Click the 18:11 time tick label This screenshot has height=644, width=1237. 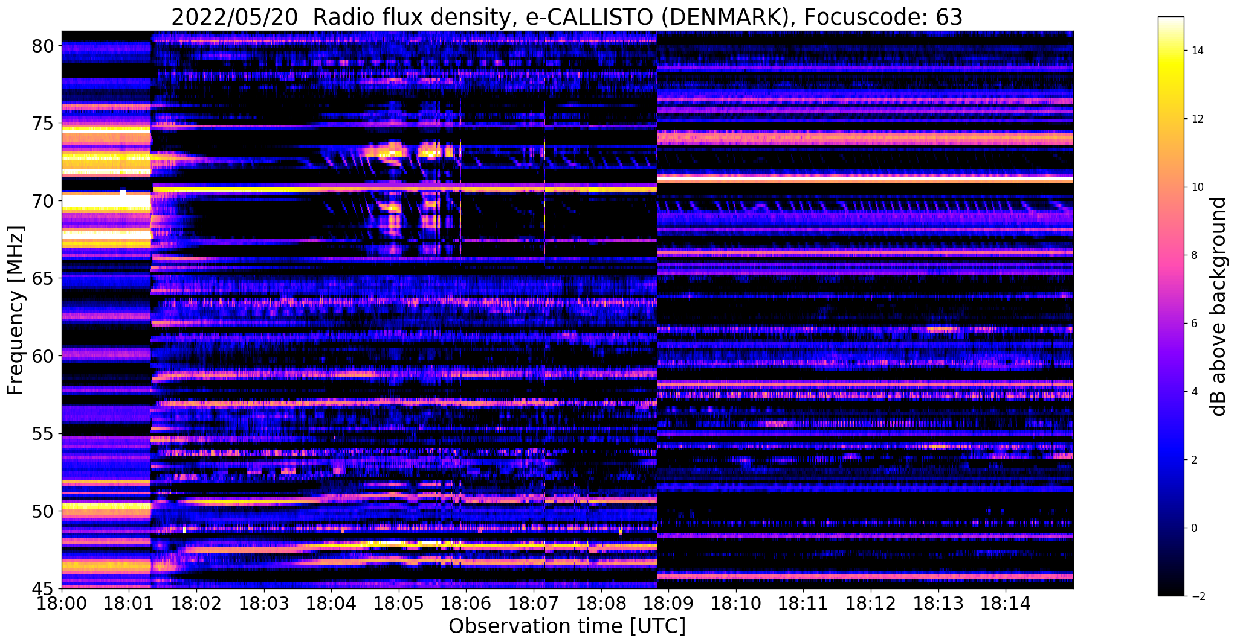pyautogui.click(x=803, y=603)
